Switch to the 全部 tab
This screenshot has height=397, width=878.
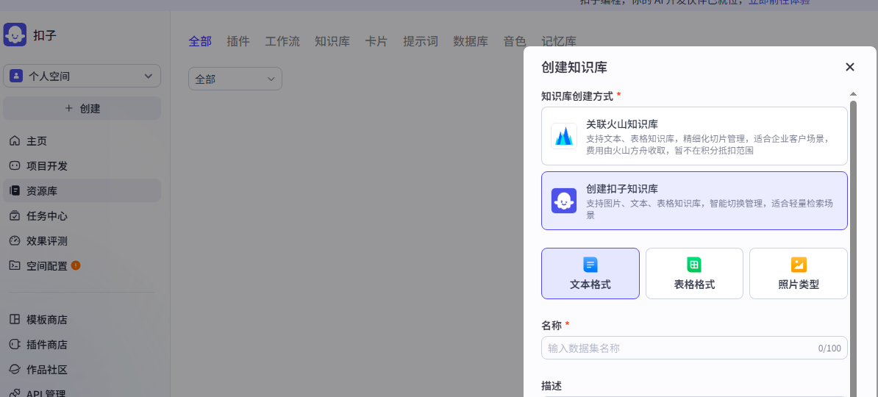[200, 41]
